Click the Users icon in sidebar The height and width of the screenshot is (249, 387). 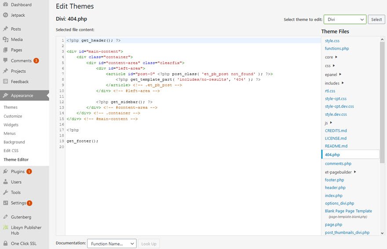(6, 182)
